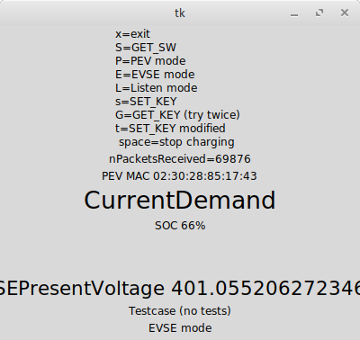
Task: Click the L=Listen mode text
Action: pyautogui.click(x=157, y=88)
